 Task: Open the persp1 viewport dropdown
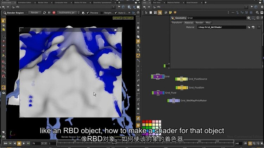click(x=117, y=18)
